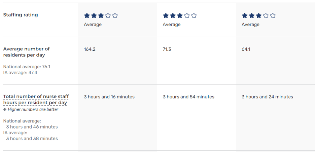Screen dimensions: 315x152
Task: Click the 64.1 residents value
Action: click(x=246, y=49)
